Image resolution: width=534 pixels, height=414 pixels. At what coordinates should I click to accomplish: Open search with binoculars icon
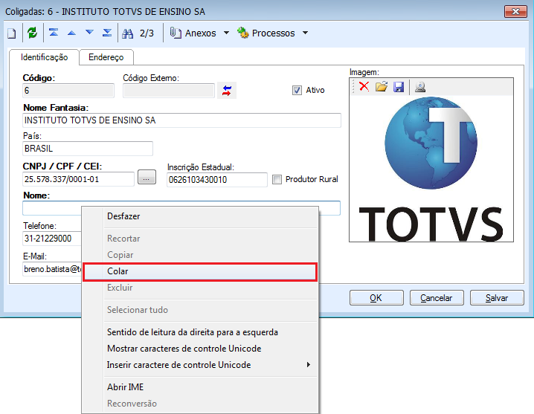click(128, 33)
